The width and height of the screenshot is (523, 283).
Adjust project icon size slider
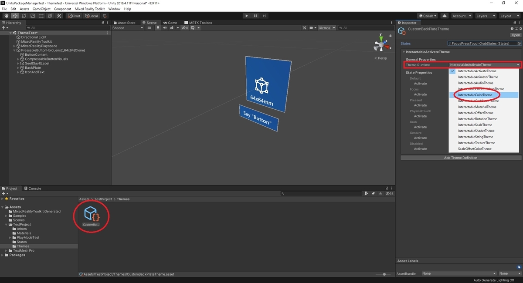coord(384,274)
